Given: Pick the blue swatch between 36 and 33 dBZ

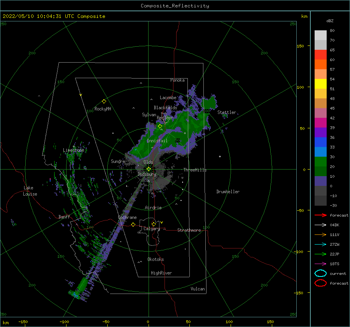Looking at the screenshot, I should [x=320, y=142].
